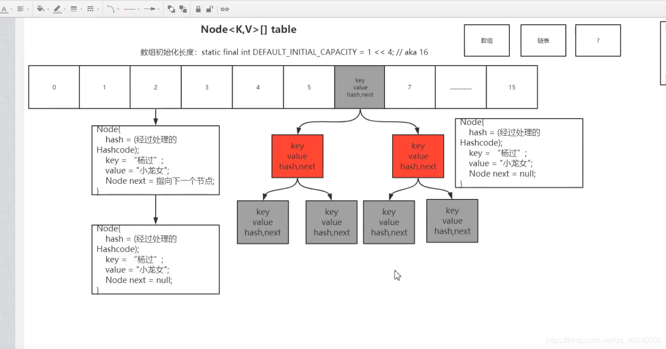
Task: Click the lock shape icon
Action: coord(198,9)
